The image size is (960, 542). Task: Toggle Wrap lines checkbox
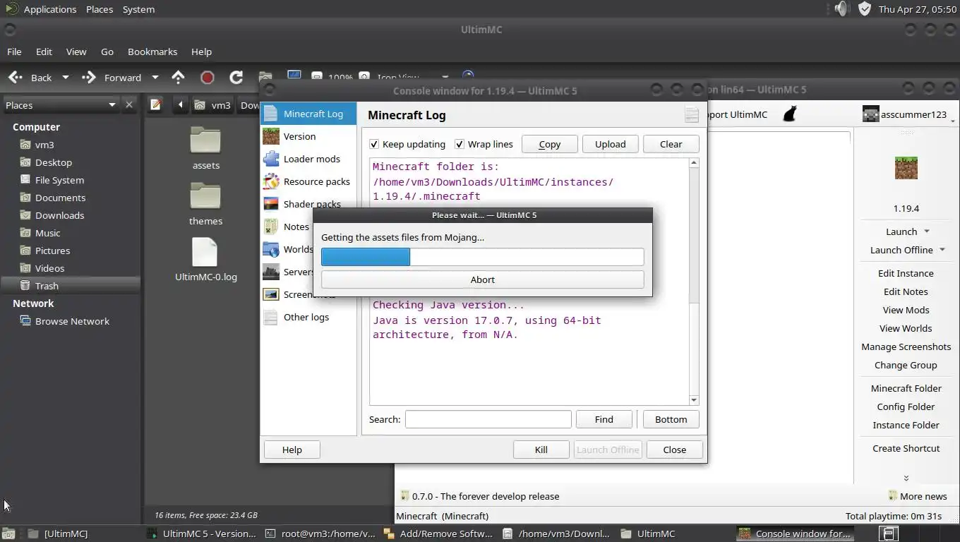[460, 144]
